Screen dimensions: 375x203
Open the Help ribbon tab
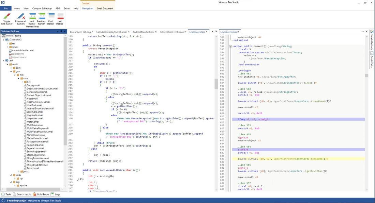tap(76, 9)
